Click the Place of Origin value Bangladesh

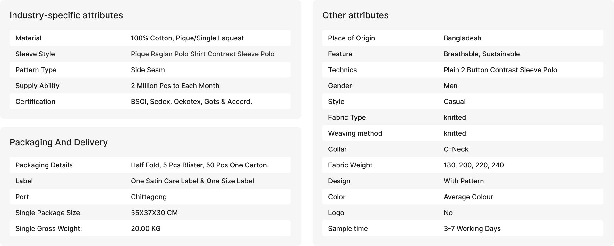pyautogui.click(x=463, y=38)
